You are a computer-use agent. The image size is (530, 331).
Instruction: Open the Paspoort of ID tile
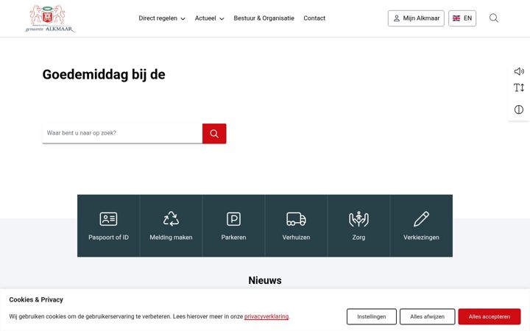[108, 226]
